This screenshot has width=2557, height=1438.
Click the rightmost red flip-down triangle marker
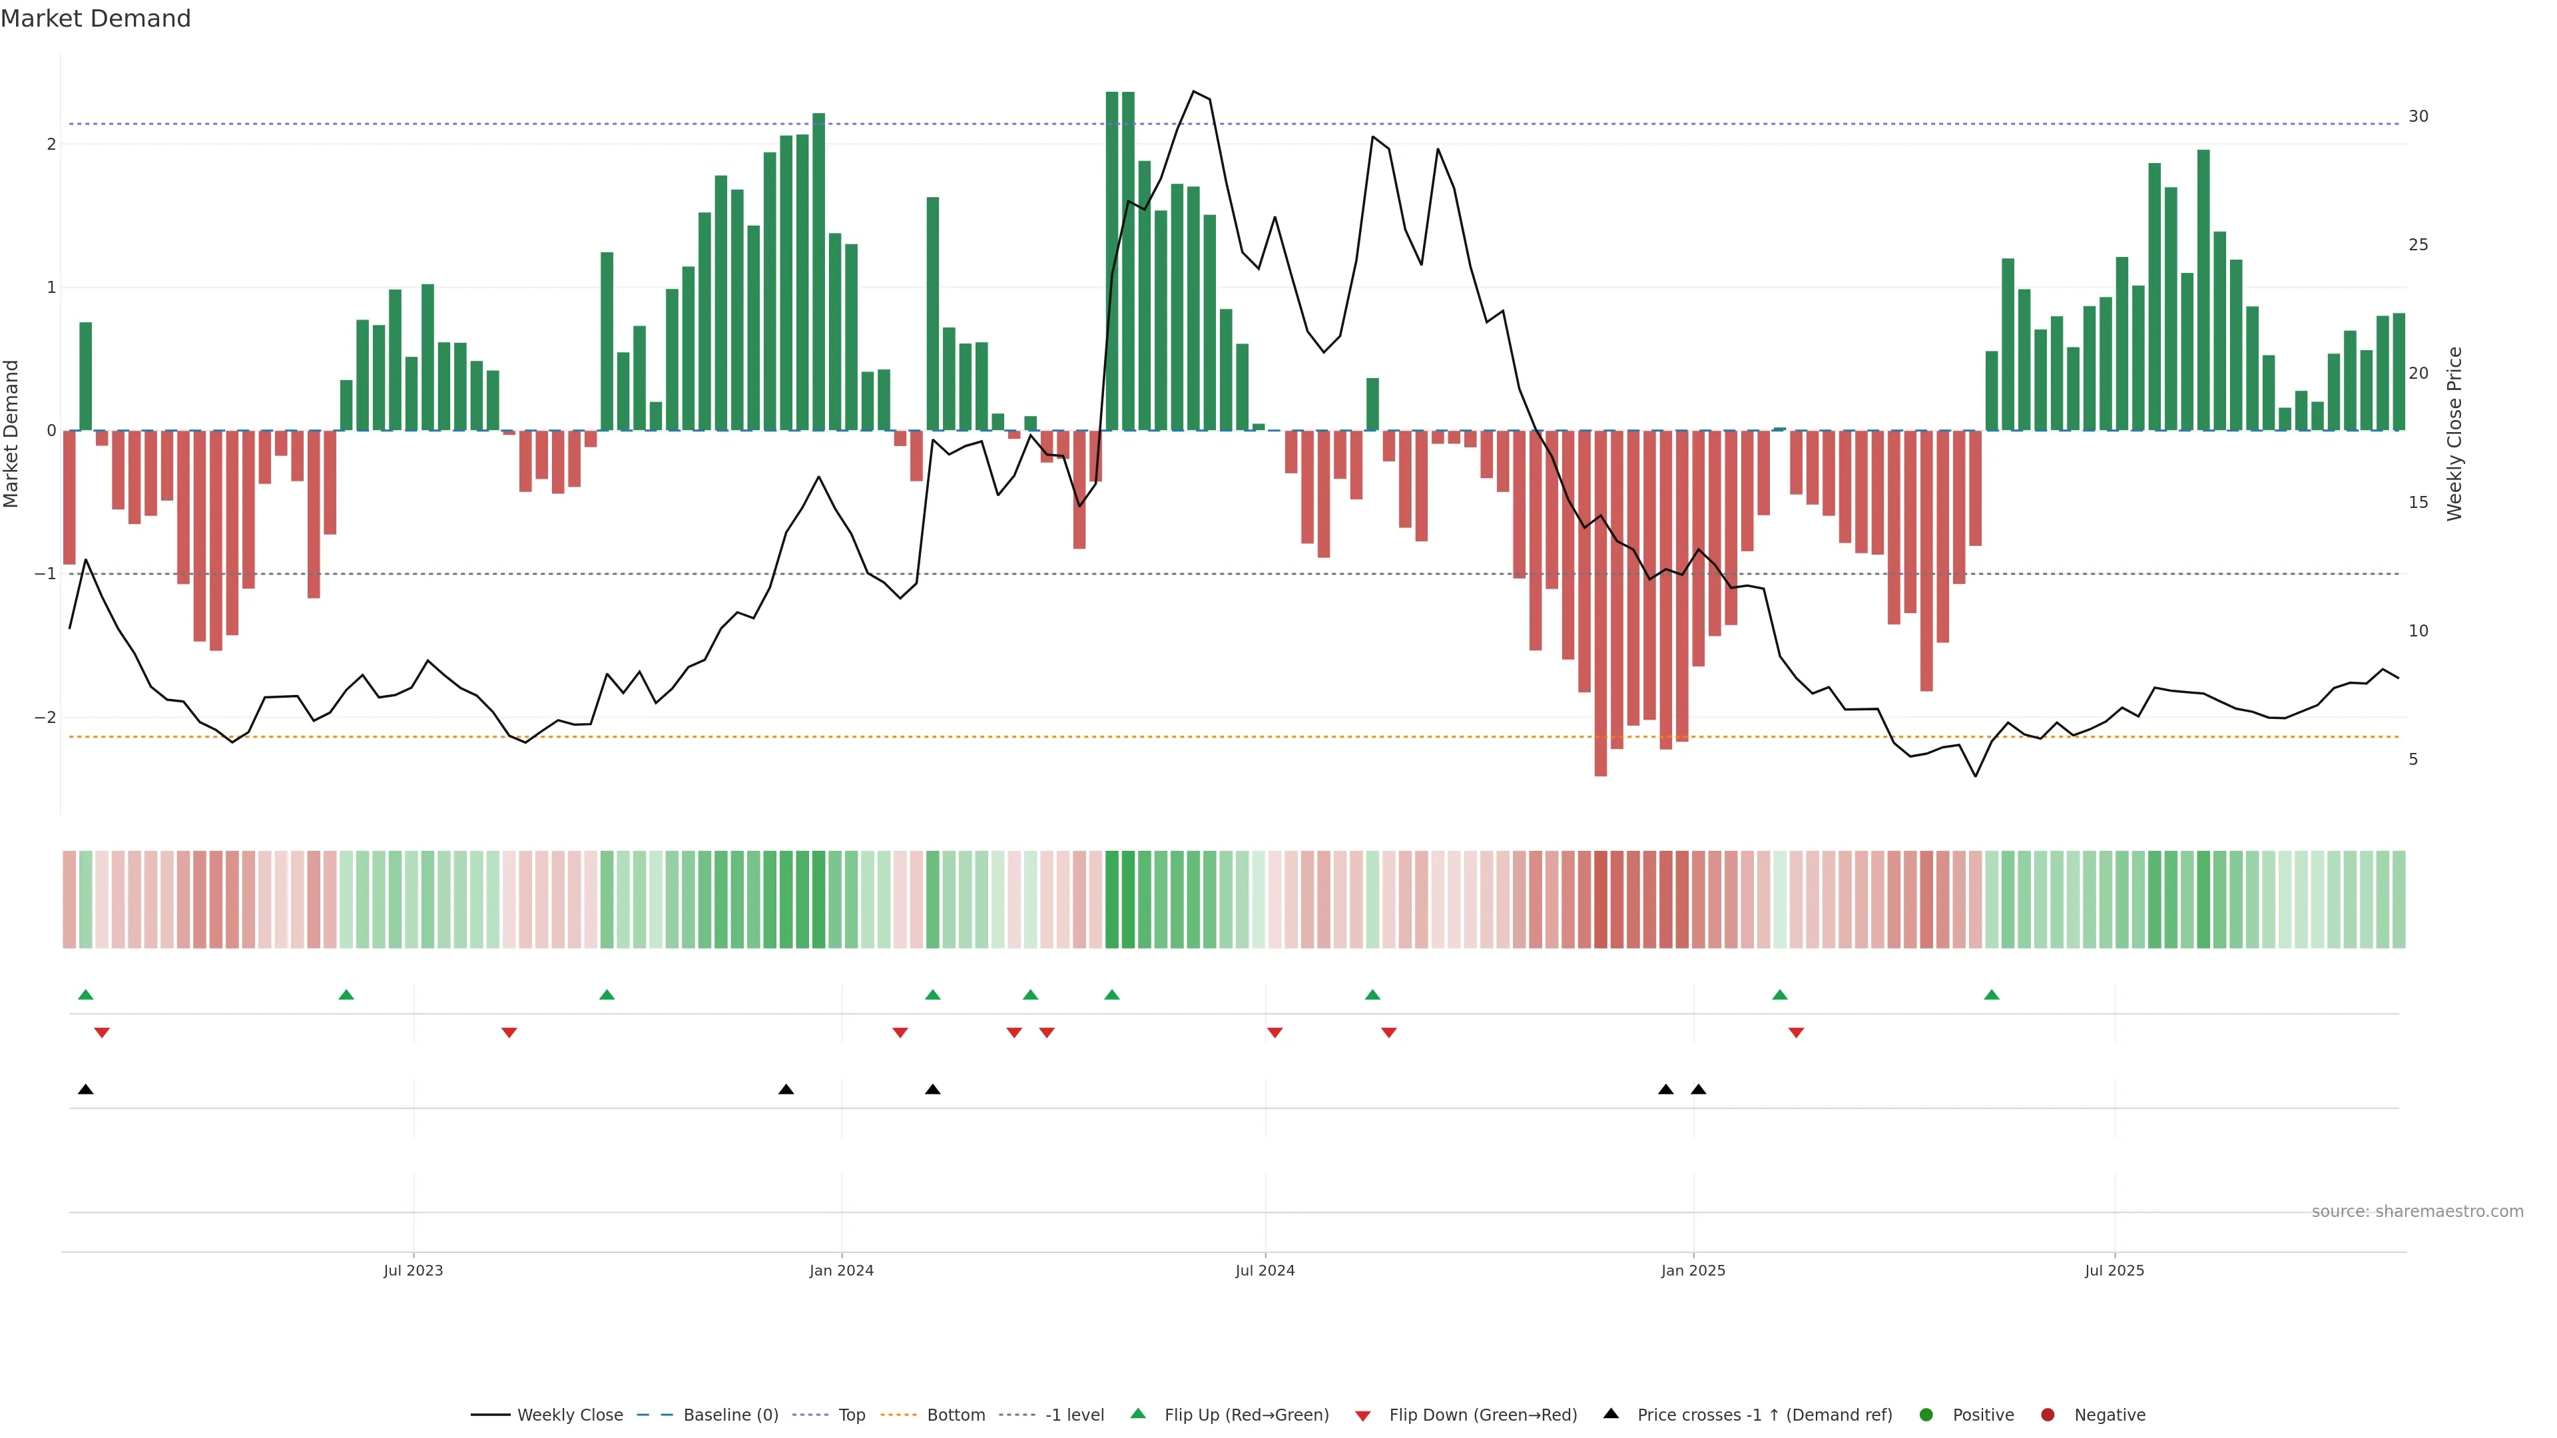tap(1796, 1033)
